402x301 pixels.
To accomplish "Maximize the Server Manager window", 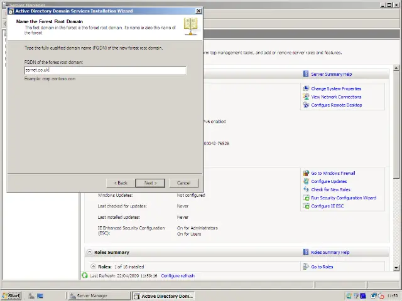I will [389, 5].
